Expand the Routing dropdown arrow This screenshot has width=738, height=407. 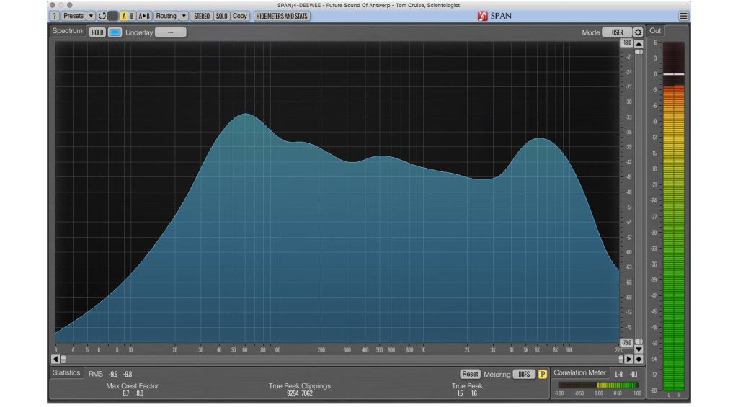pos(184,16)
